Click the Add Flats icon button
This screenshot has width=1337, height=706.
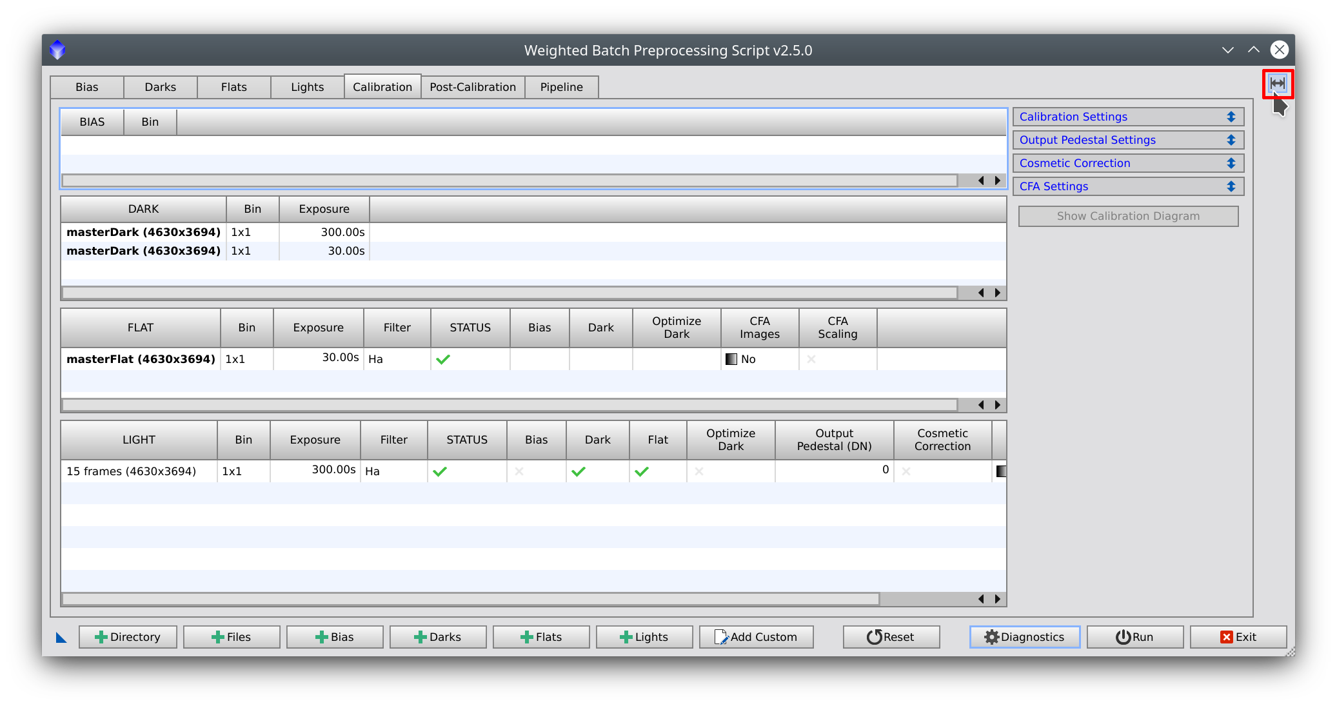[x=541, y=637]
